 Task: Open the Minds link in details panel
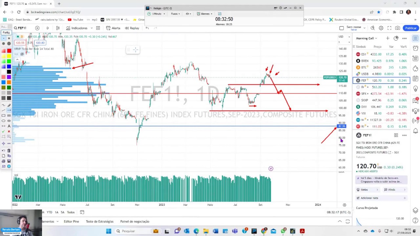395,190
